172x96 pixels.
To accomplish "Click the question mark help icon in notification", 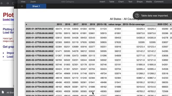I will click(x=137, y=15).
